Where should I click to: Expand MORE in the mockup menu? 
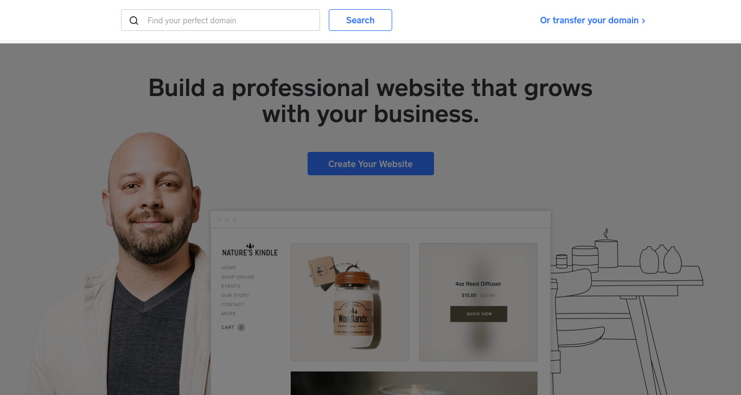pos(228,314)
